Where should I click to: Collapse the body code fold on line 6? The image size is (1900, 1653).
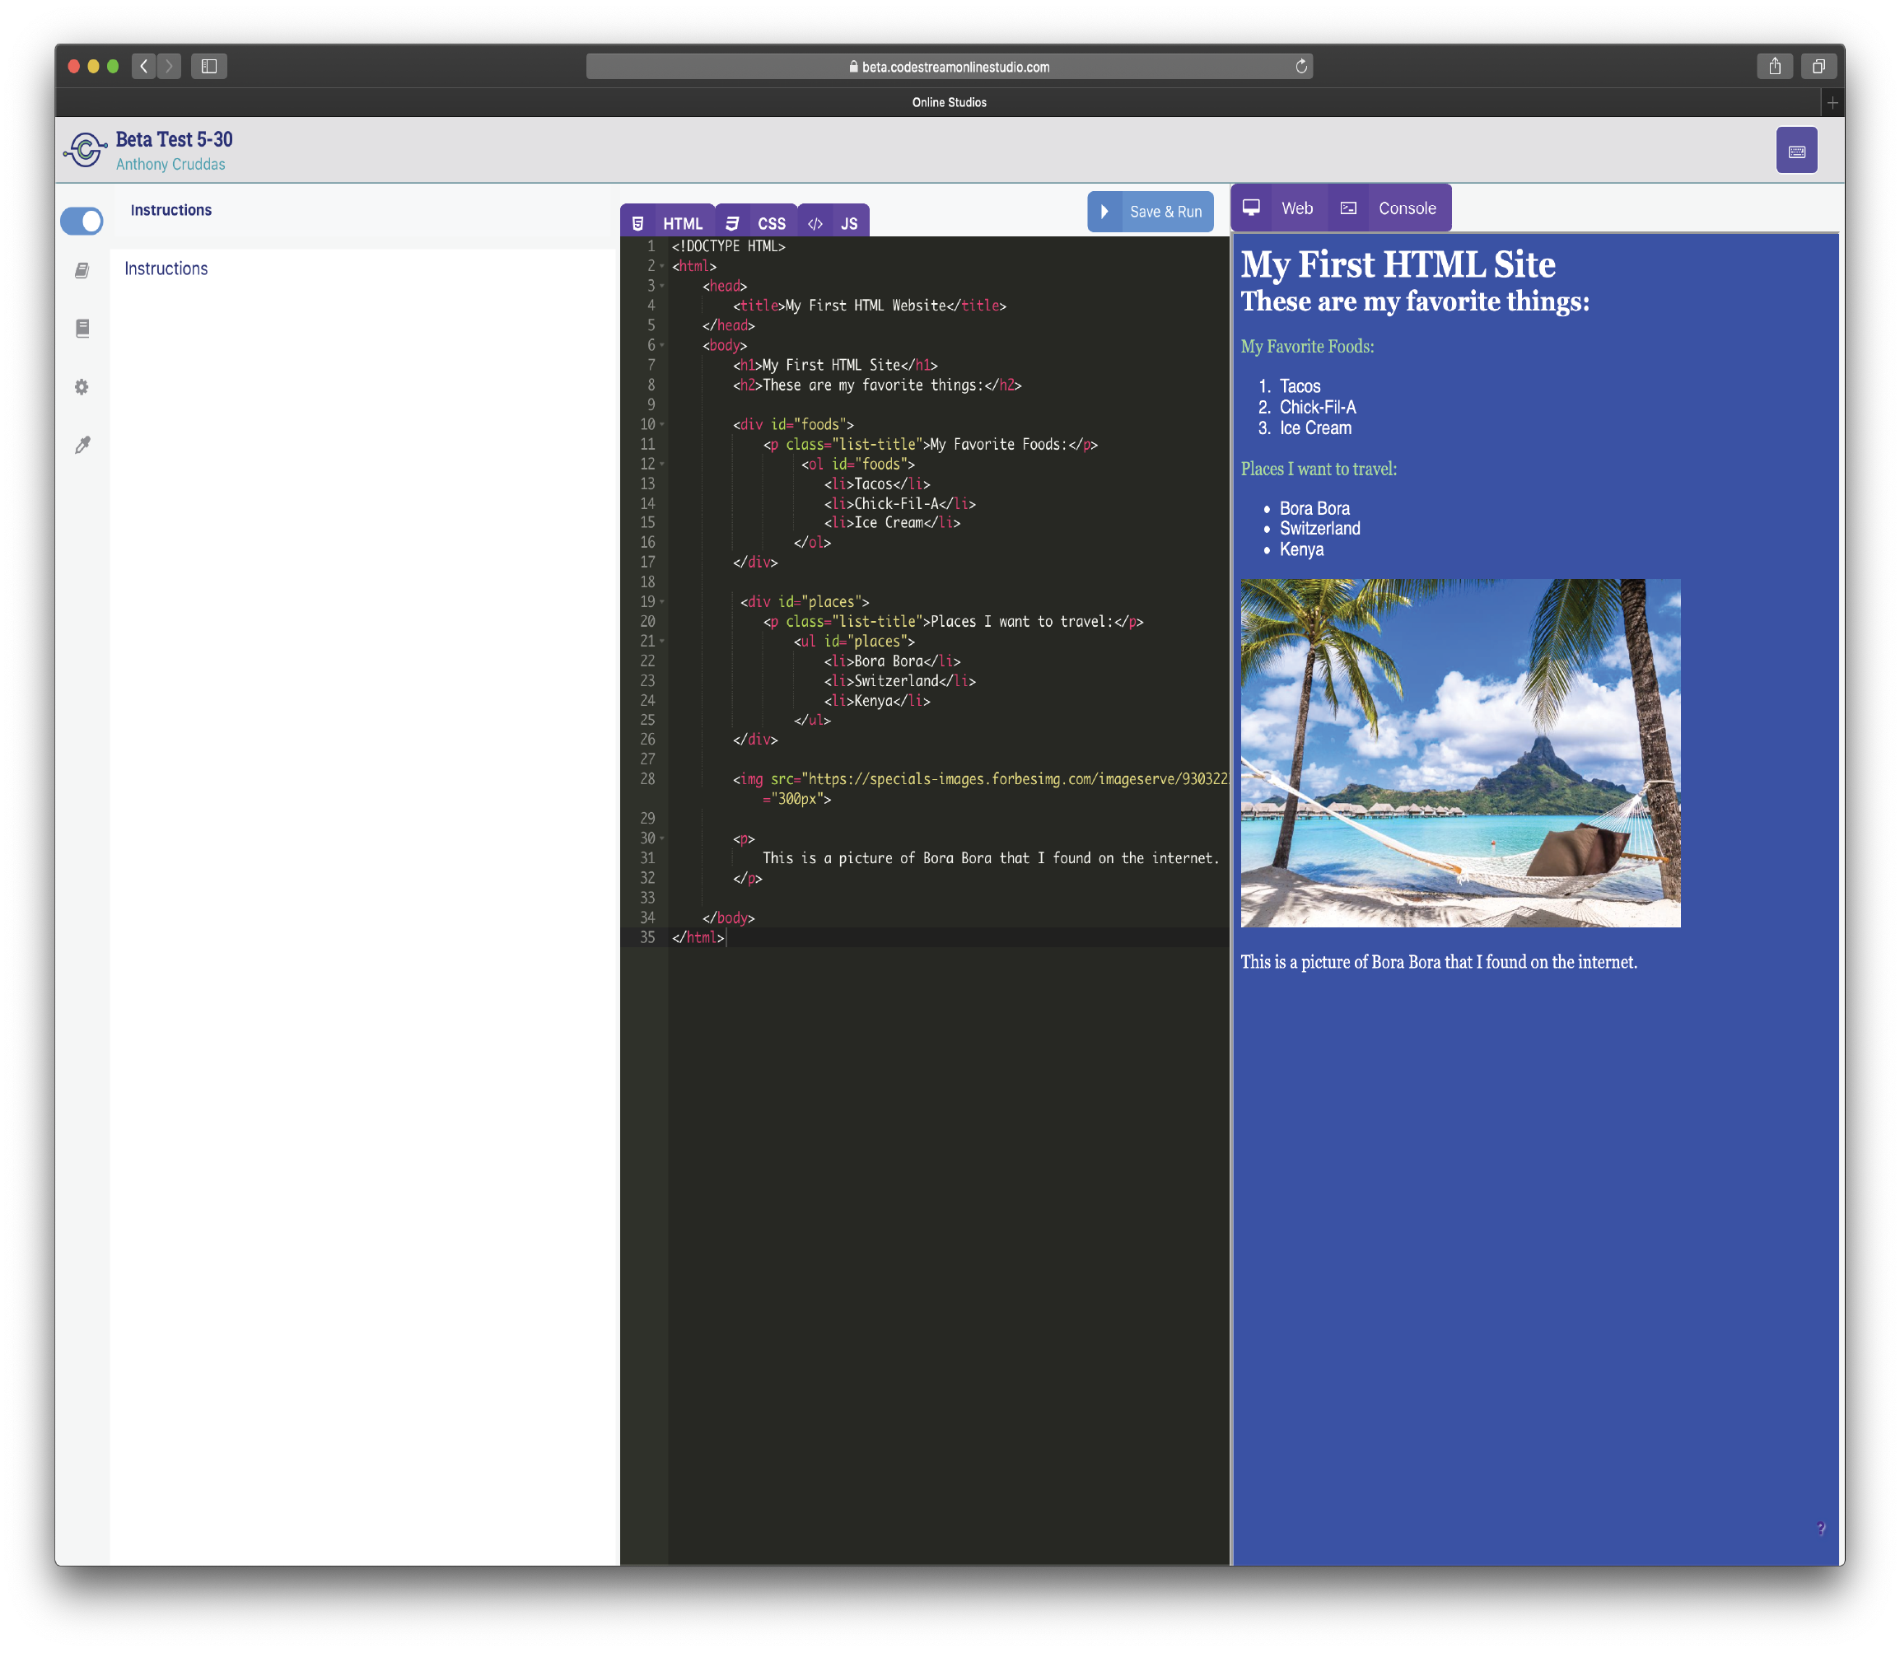pyautogui.click(x=662, y=345)
